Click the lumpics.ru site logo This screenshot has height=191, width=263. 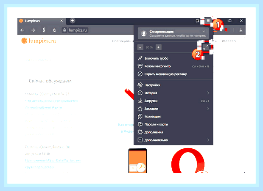(x=39, y=41)
